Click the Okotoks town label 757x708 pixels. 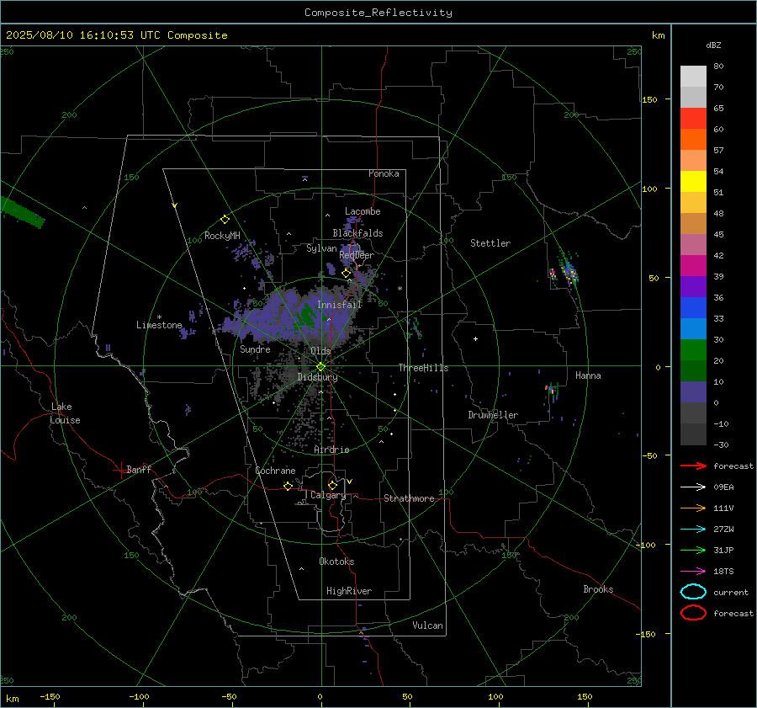336,562
